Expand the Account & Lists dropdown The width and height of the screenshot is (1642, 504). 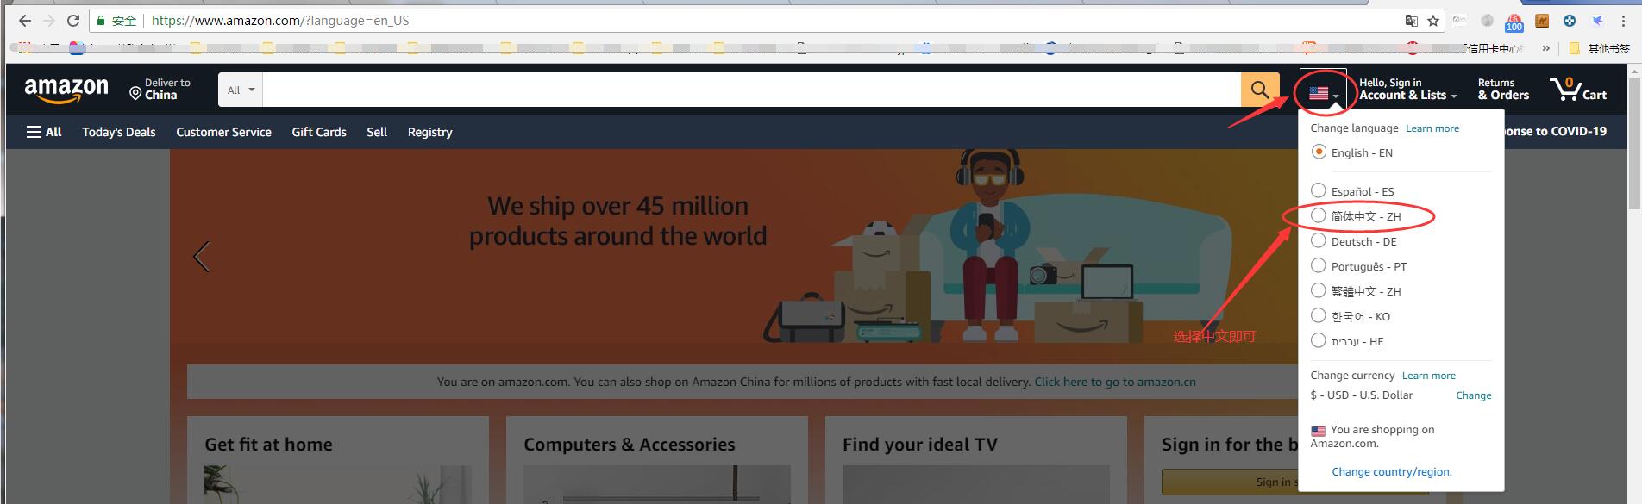pos(1407,90)
